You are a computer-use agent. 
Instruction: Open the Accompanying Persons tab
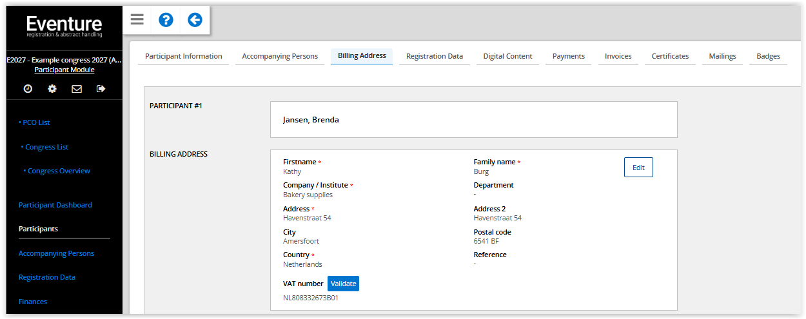pyautogui.click(x=280, y=56)
